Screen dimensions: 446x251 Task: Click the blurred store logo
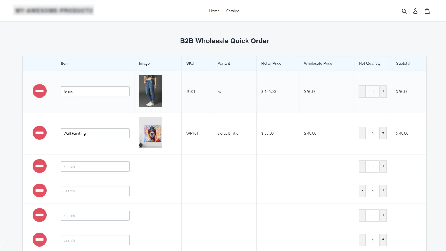coord(54,11)
